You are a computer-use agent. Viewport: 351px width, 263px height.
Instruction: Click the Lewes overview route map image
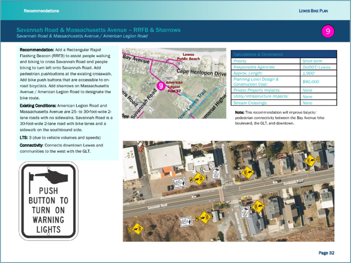(174, 83)
